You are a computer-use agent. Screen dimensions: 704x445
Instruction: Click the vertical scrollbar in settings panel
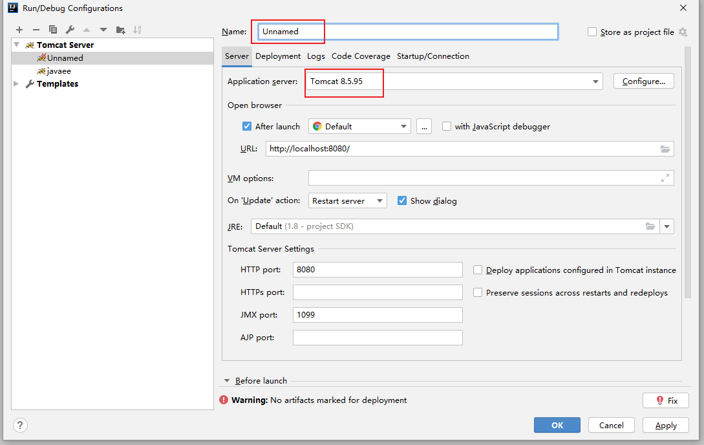coord(687,173)
